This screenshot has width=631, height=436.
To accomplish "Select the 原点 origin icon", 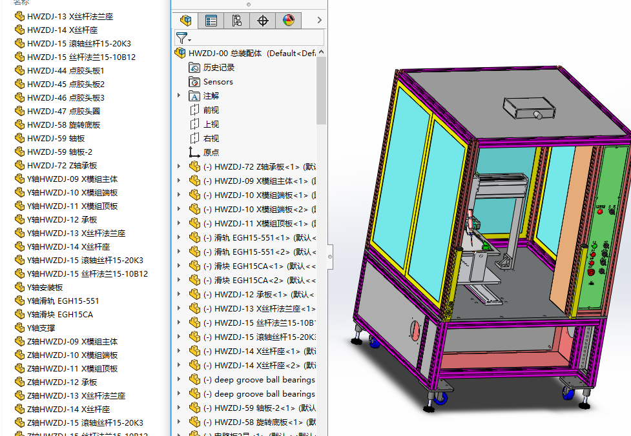I will (x=194, y=153).
